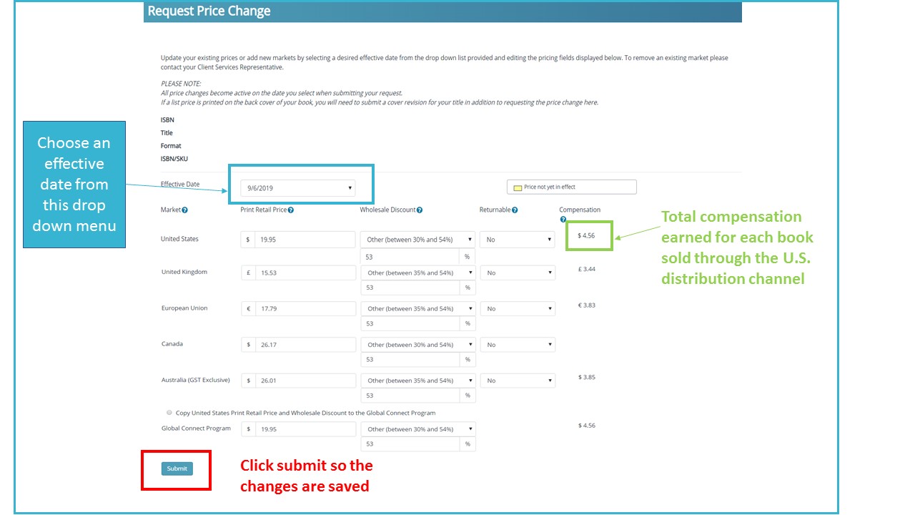Open United States Returnable dropdown
The image size is (915, 515).
pos(518,240)
